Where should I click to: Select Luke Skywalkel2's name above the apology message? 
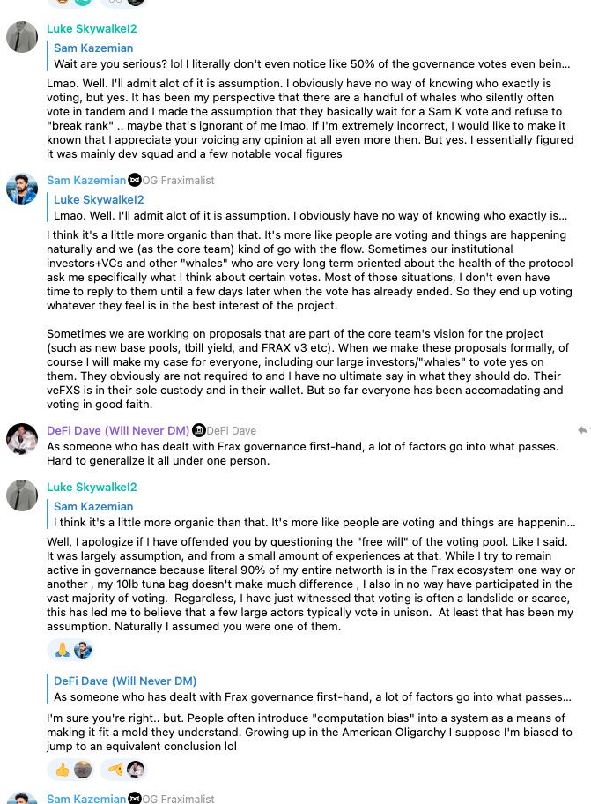pyautogui.click(x=92, y=487)
